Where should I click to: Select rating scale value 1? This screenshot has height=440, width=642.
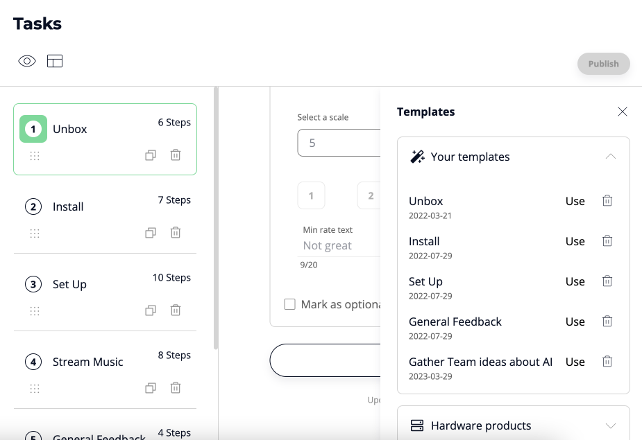311,195
